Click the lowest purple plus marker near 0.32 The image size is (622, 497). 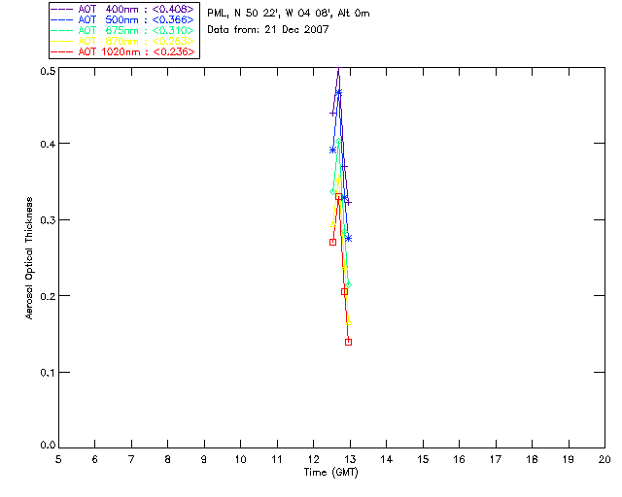point(348,203)
